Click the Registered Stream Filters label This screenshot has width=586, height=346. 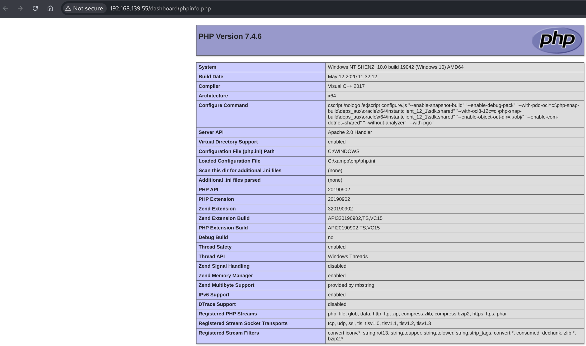coord(229,333)
